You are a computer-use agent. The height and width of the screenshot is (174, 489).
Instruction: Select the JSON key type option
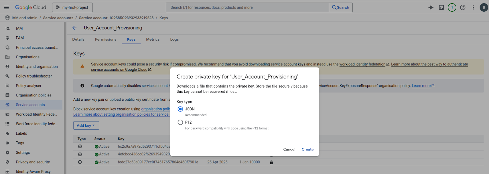coord(180,109)
